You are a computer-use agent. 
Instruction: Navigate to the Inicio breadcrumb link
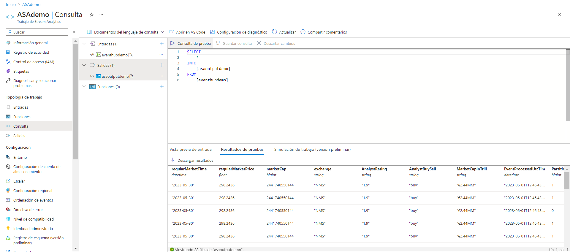pyautogui.click(x=11, y=4)
